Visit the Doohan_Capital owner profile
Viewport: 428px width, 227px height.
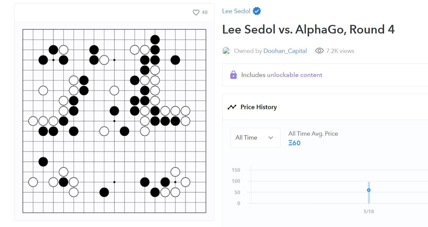[x=285, y=51]
